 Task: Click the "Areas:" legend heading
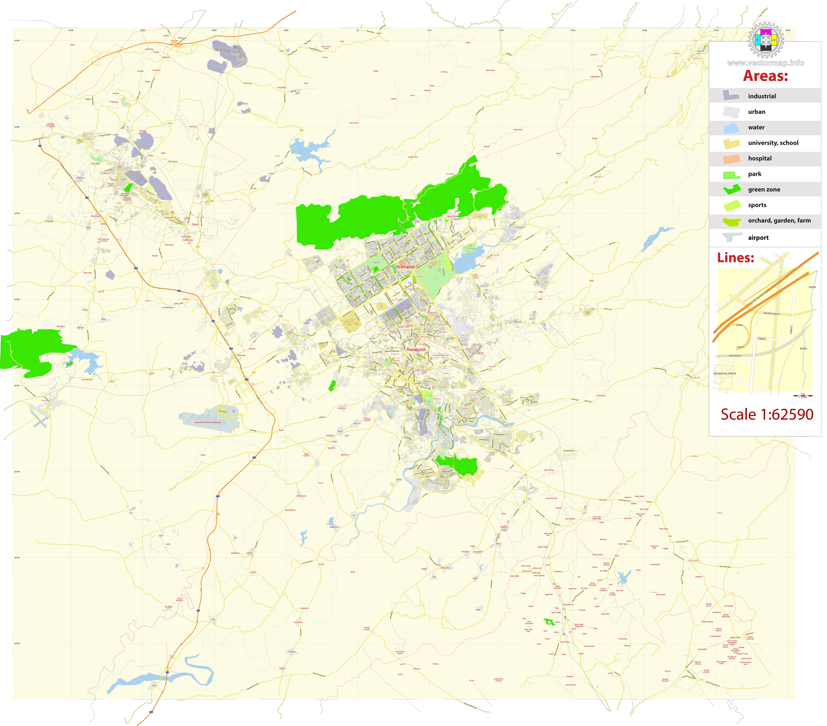(765, 76)
